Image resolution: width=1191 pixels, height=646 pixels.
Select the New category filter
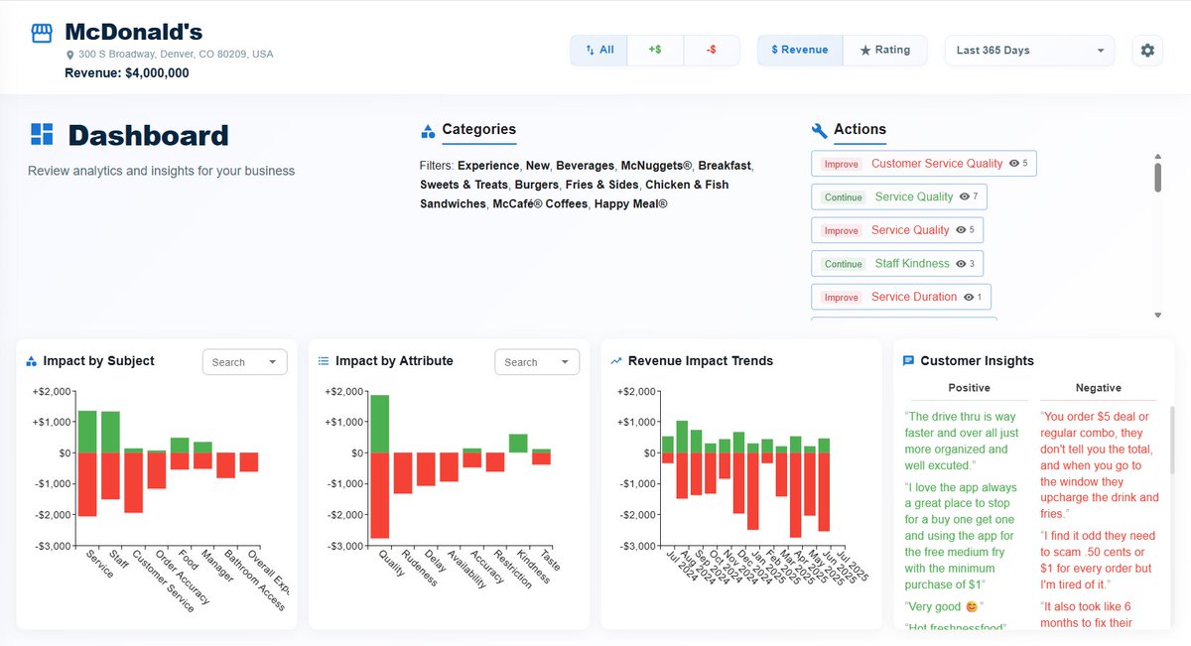(x=537, y=166)
